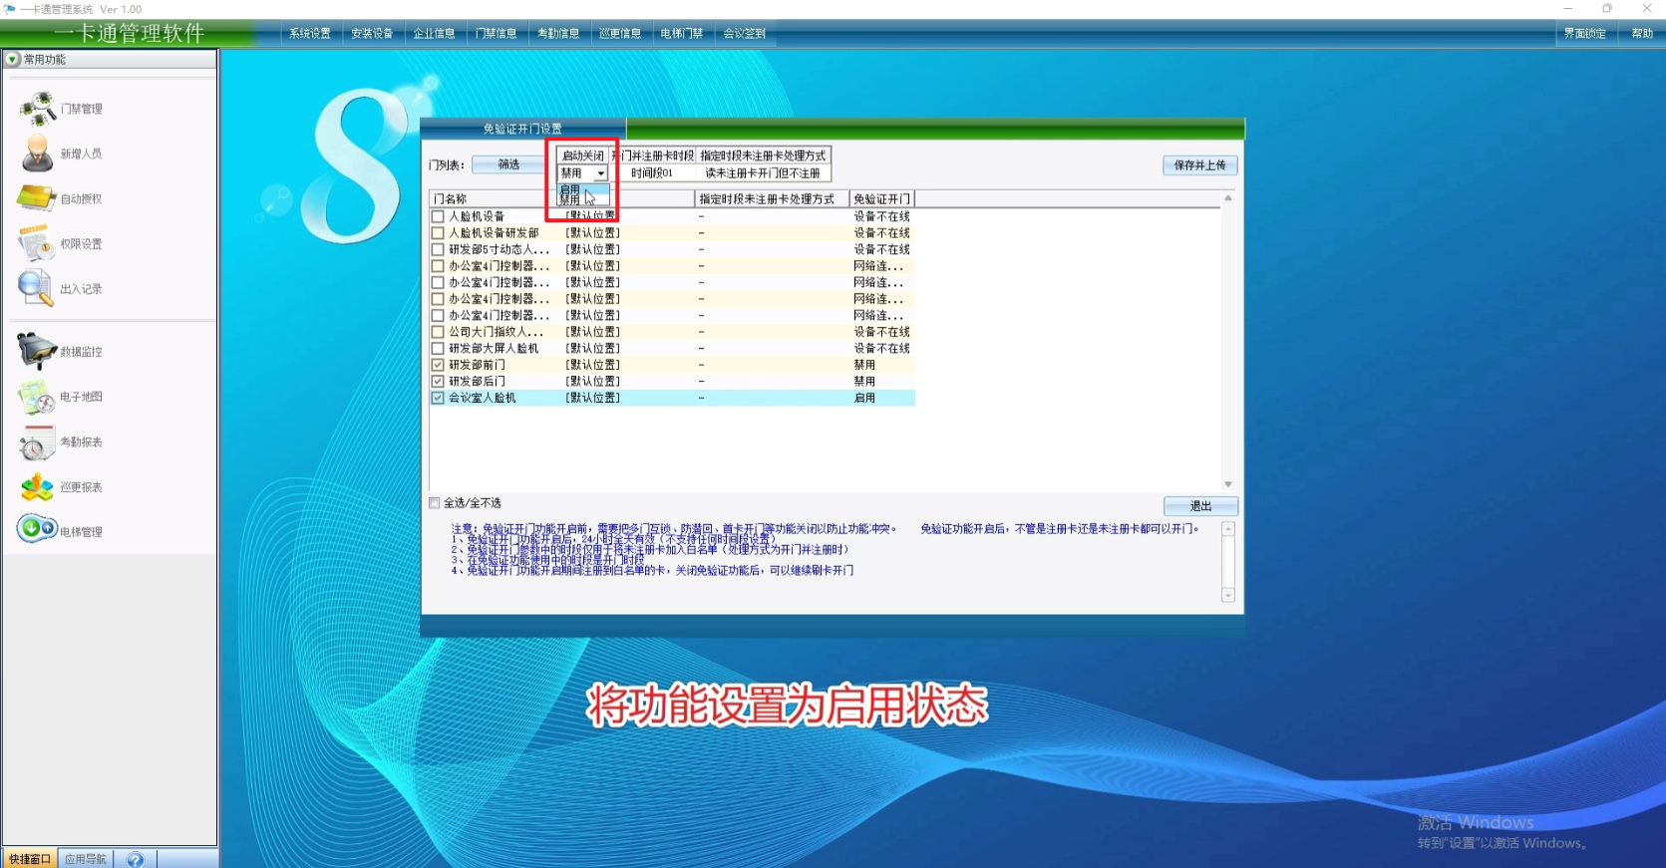
Task: Open the 门禁管理 access control icon
Action: tap(39, 108)
